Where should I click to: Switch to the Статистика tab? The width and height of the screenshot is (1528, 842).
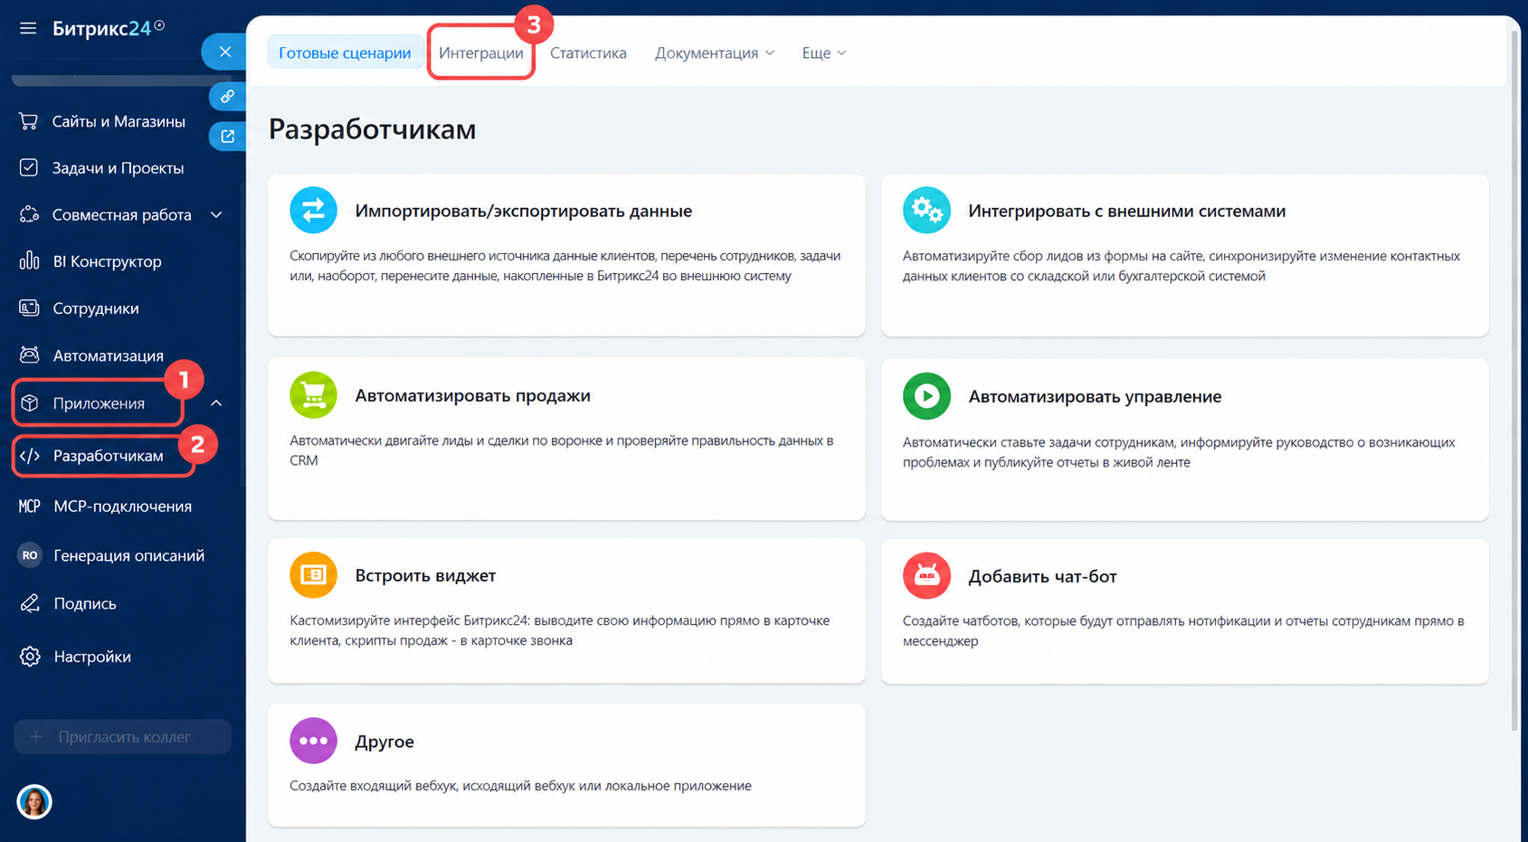pyautogui.click(x=588, y=52)
